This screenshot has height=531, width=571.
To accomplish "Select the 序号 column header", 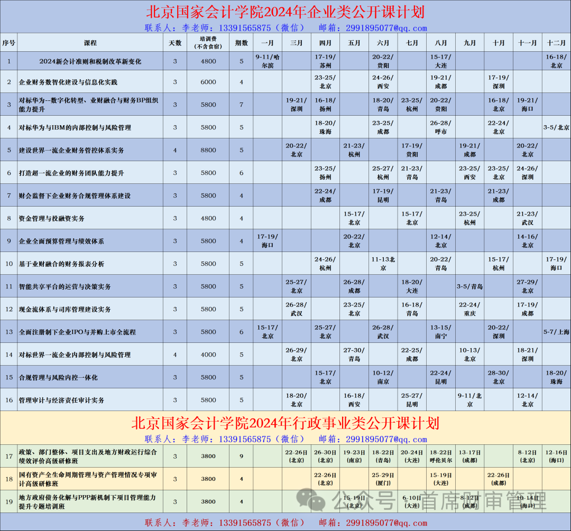I will 9,43.
